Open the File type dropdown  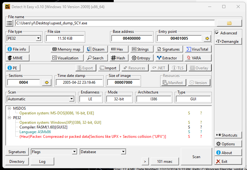point(38,38)
